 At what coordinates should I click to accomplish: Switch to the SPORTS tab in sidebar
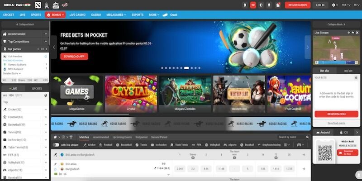[x=37, y=89]
